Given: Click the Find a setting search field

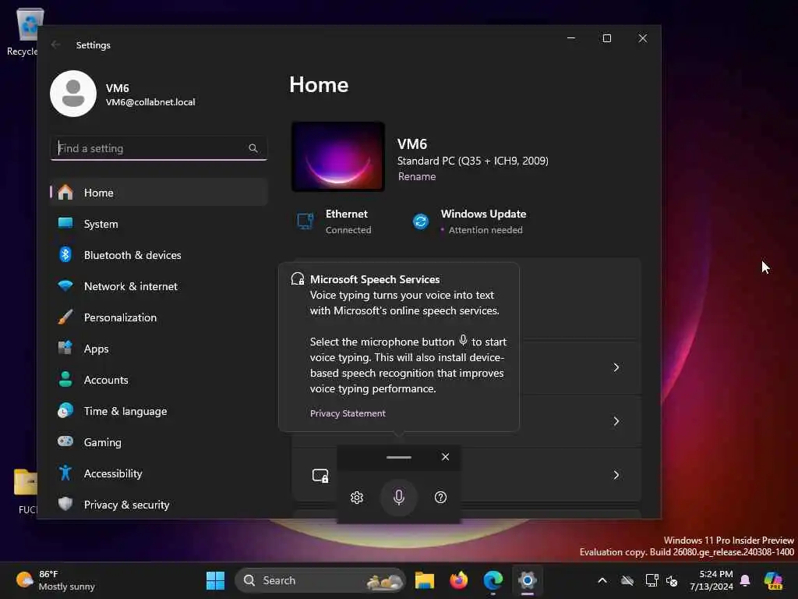Looking at the screenshot, I should 159,148.
